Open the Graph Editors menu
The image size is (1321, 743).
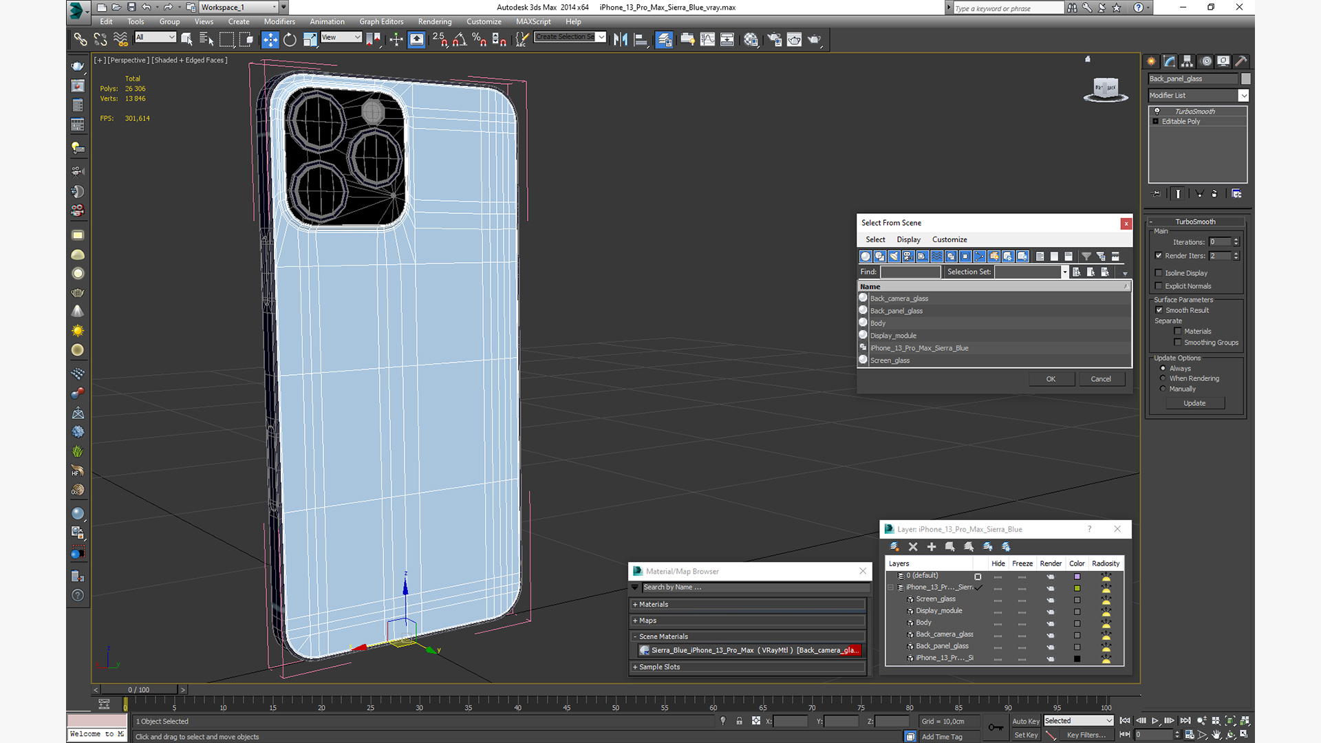[x=381, y=21]
